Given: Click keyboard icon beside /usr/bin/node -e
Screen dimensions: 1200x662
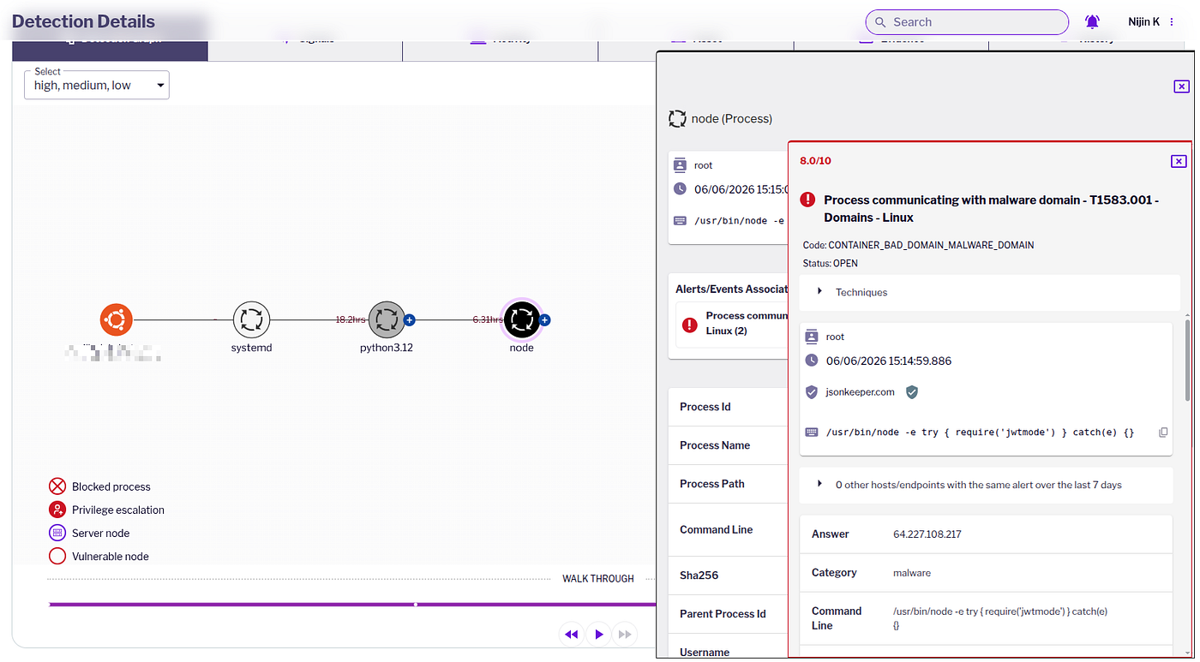Looking at the screenshot, I should (x=680, y=220).
